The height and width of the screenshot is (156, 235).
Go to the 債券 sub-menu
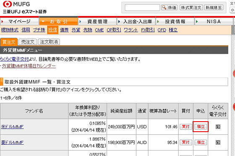coord(65,30)
